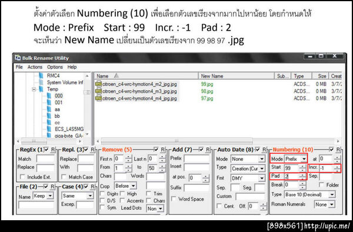
Task: Enable the Folder checkbox in Numbering
Action: (x=322, y=185)
